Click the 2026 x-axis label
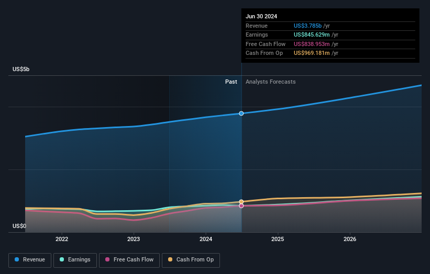 pos(350,239)
